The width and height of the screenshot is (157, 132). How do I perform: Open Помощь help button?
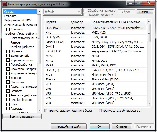pos(145,12)
